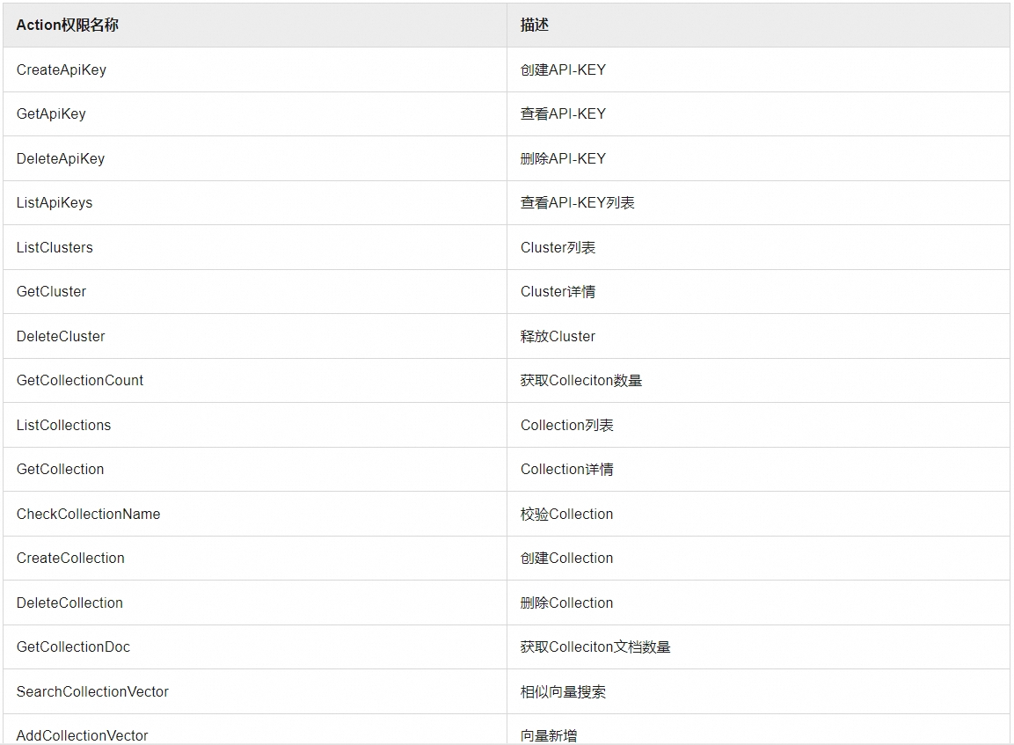Click the ListApiKeys action name
Image resolution: width=1014 pixels, height=745 pixels.
click(x=55, y=202)
